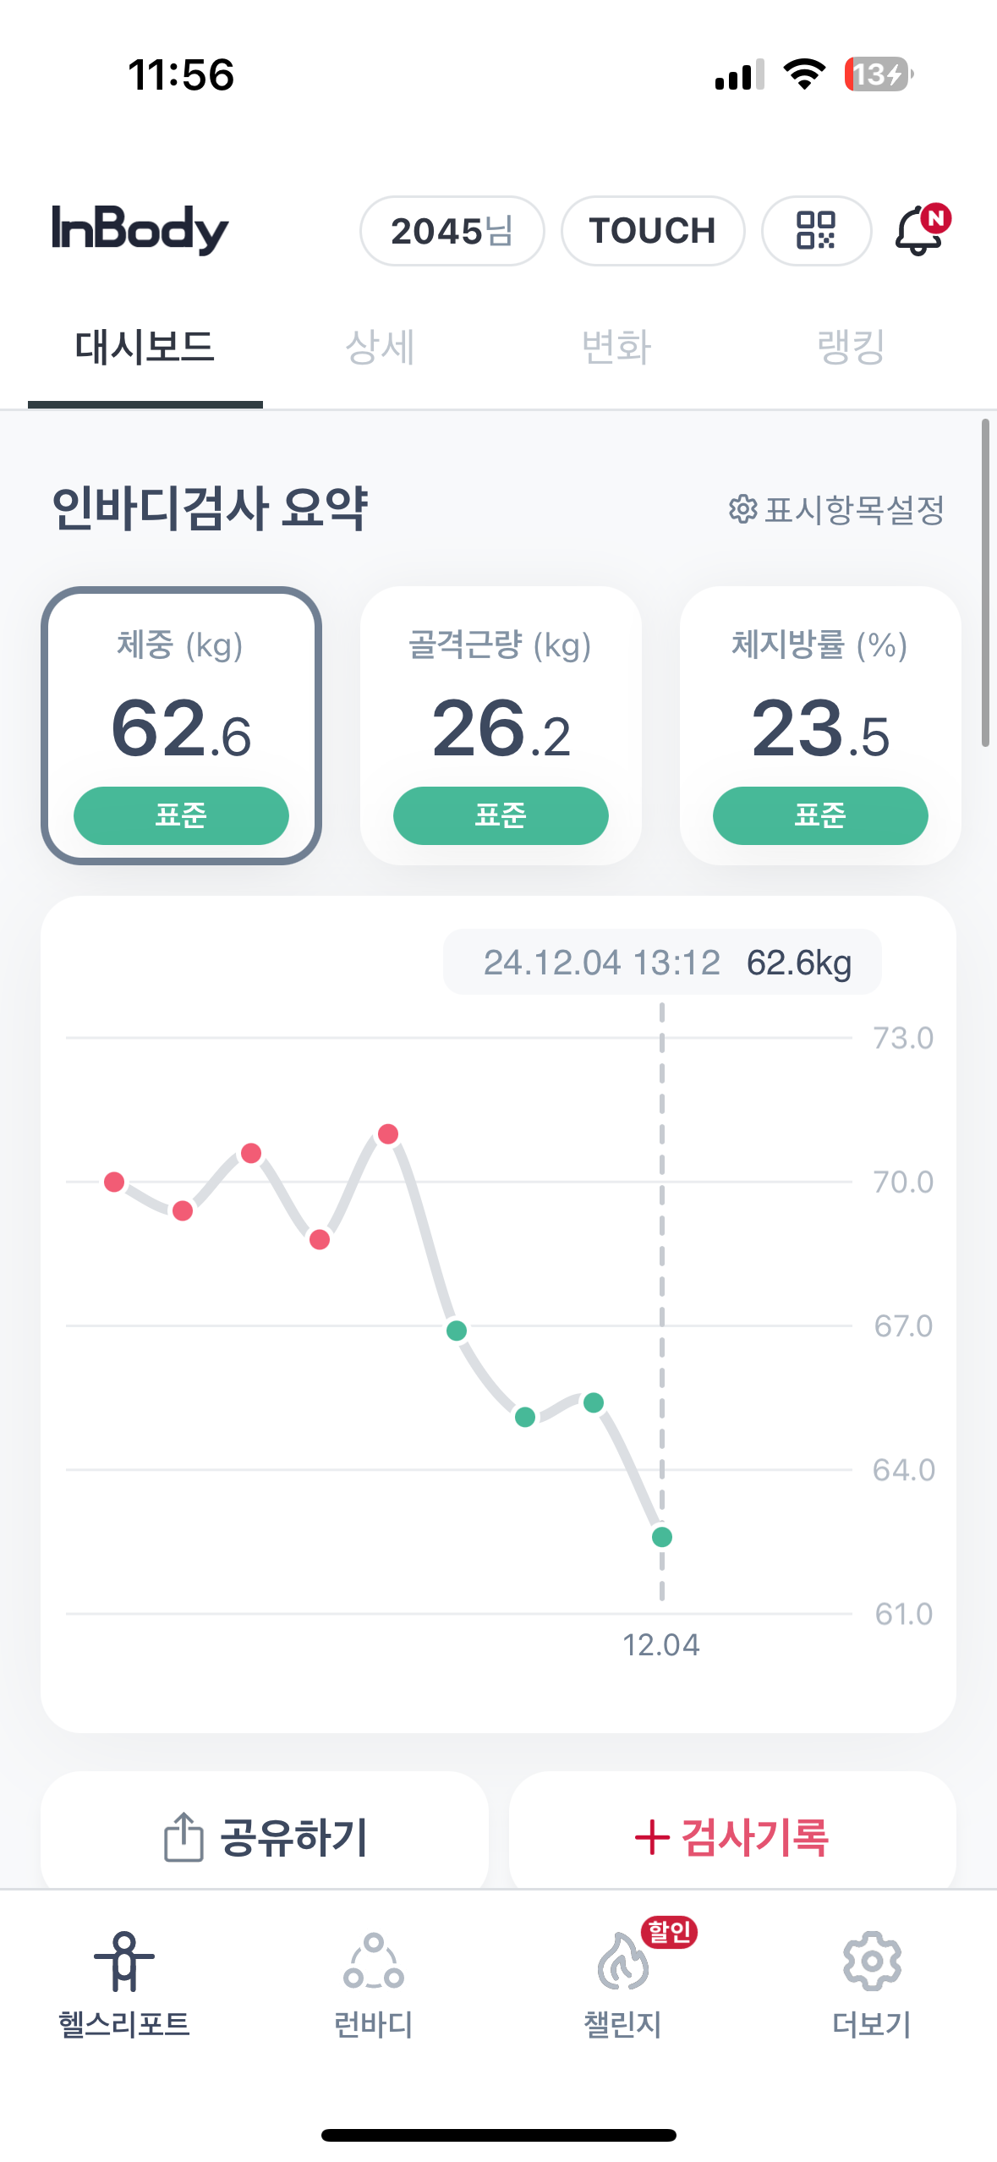Open the 랭킹 tab
997x2162 pixels.
[x=852, y=348]
